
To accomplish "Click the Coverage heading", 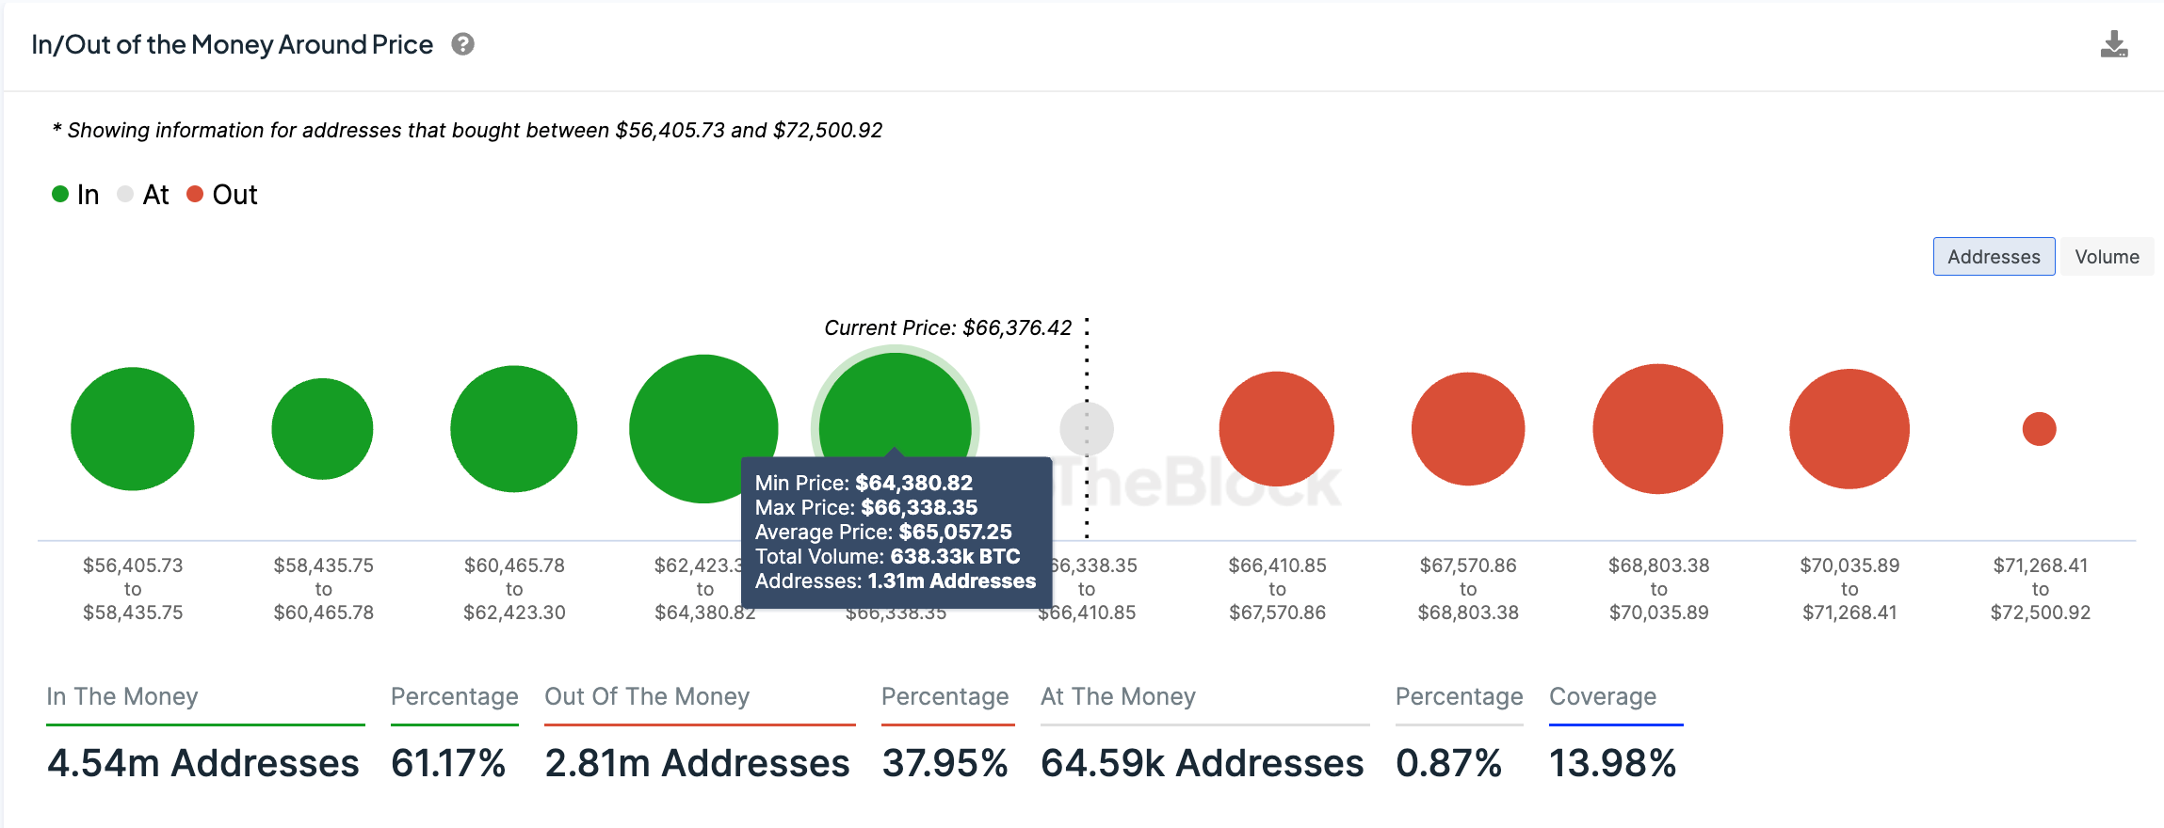I will (x=1603, y=696).
